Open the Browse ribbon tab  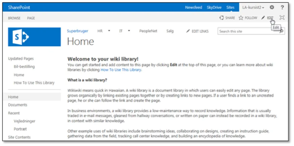(x=14, y=18)
